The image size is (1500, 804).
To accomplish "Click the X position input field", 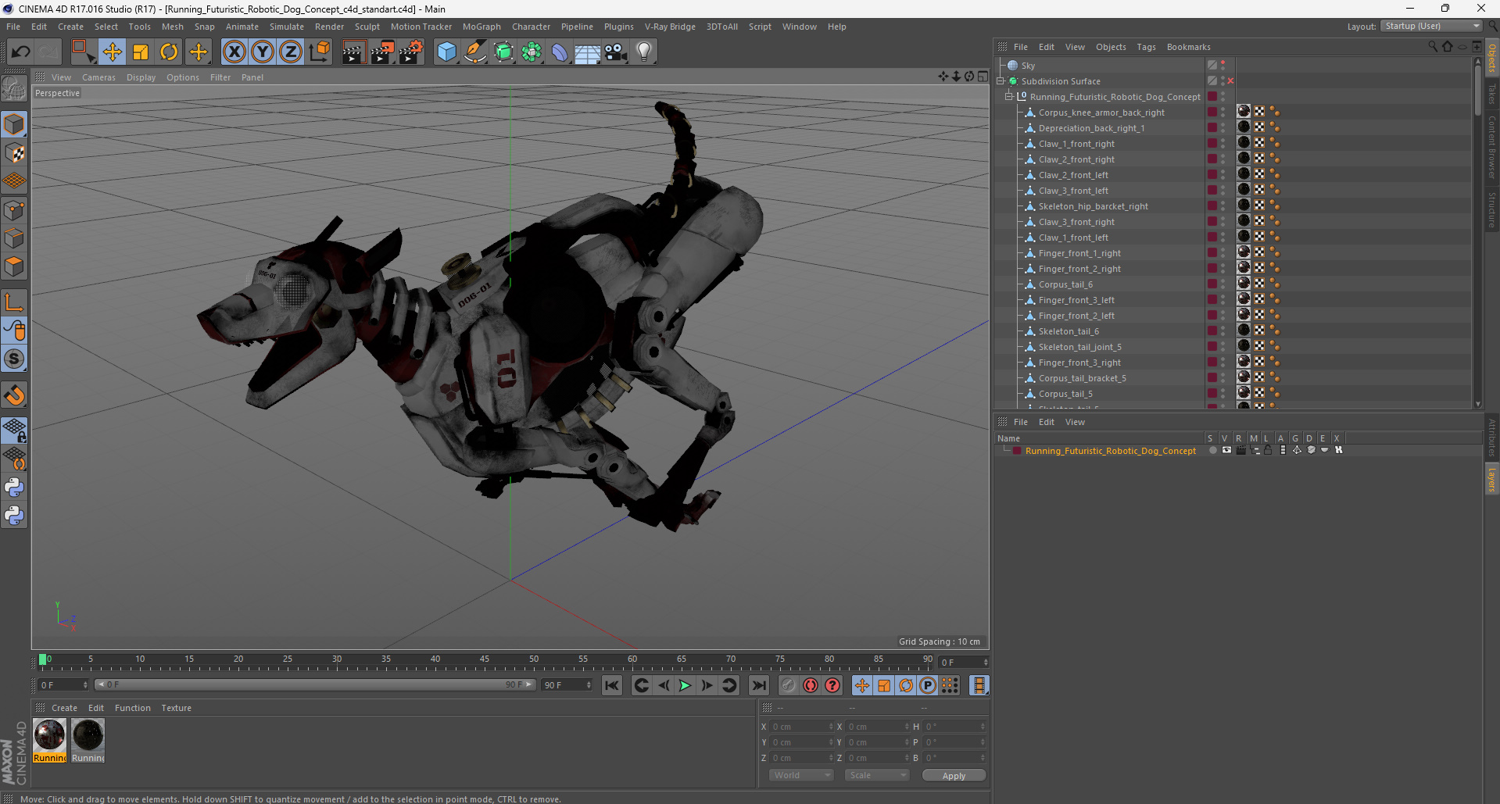I will [x=801, y=727].
